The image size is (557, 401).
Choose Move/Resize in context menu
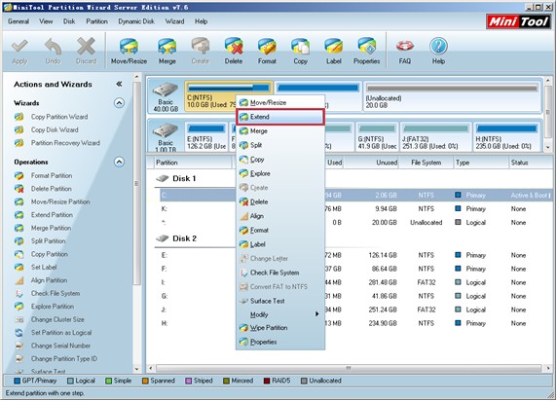tap(279, 102)
